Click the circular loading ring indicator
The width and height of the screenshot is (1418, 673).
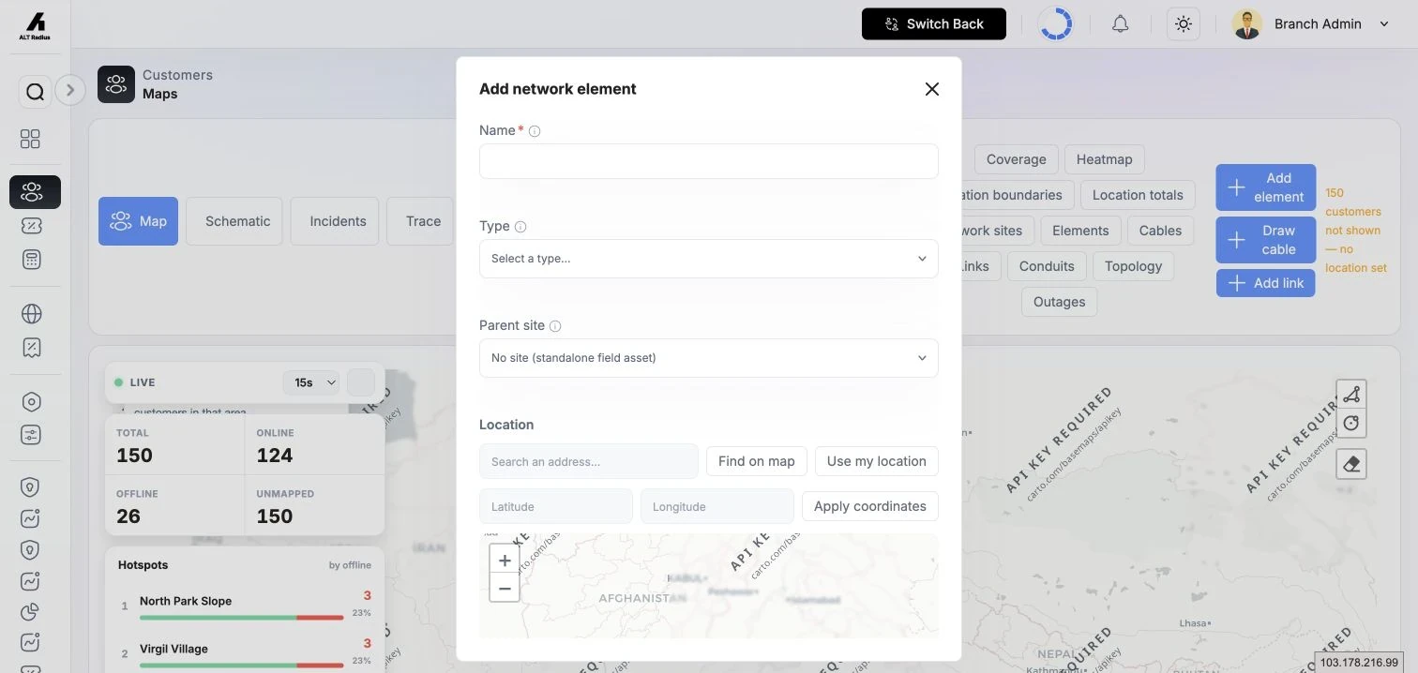(x=1056, y=24)
